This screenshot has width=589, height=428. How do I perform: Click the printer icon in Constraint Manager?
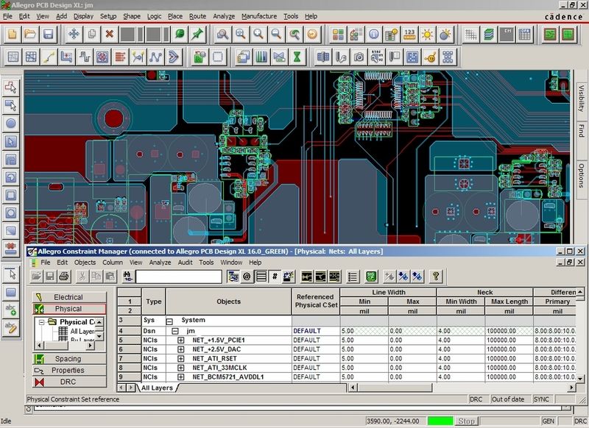pyautogui.click(x=64, y=277)
